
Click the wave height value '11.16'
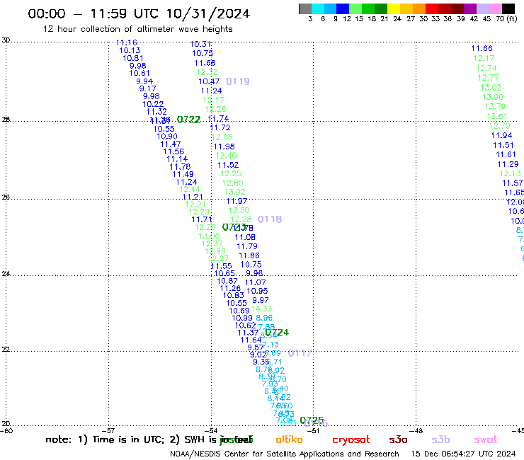(126, 42)
